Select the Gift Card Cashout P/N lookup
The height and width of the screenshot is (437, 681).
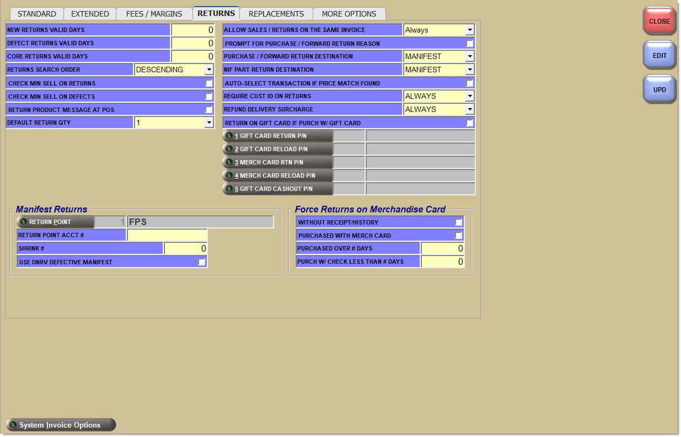pyautogui.click(x=277, y=189)
